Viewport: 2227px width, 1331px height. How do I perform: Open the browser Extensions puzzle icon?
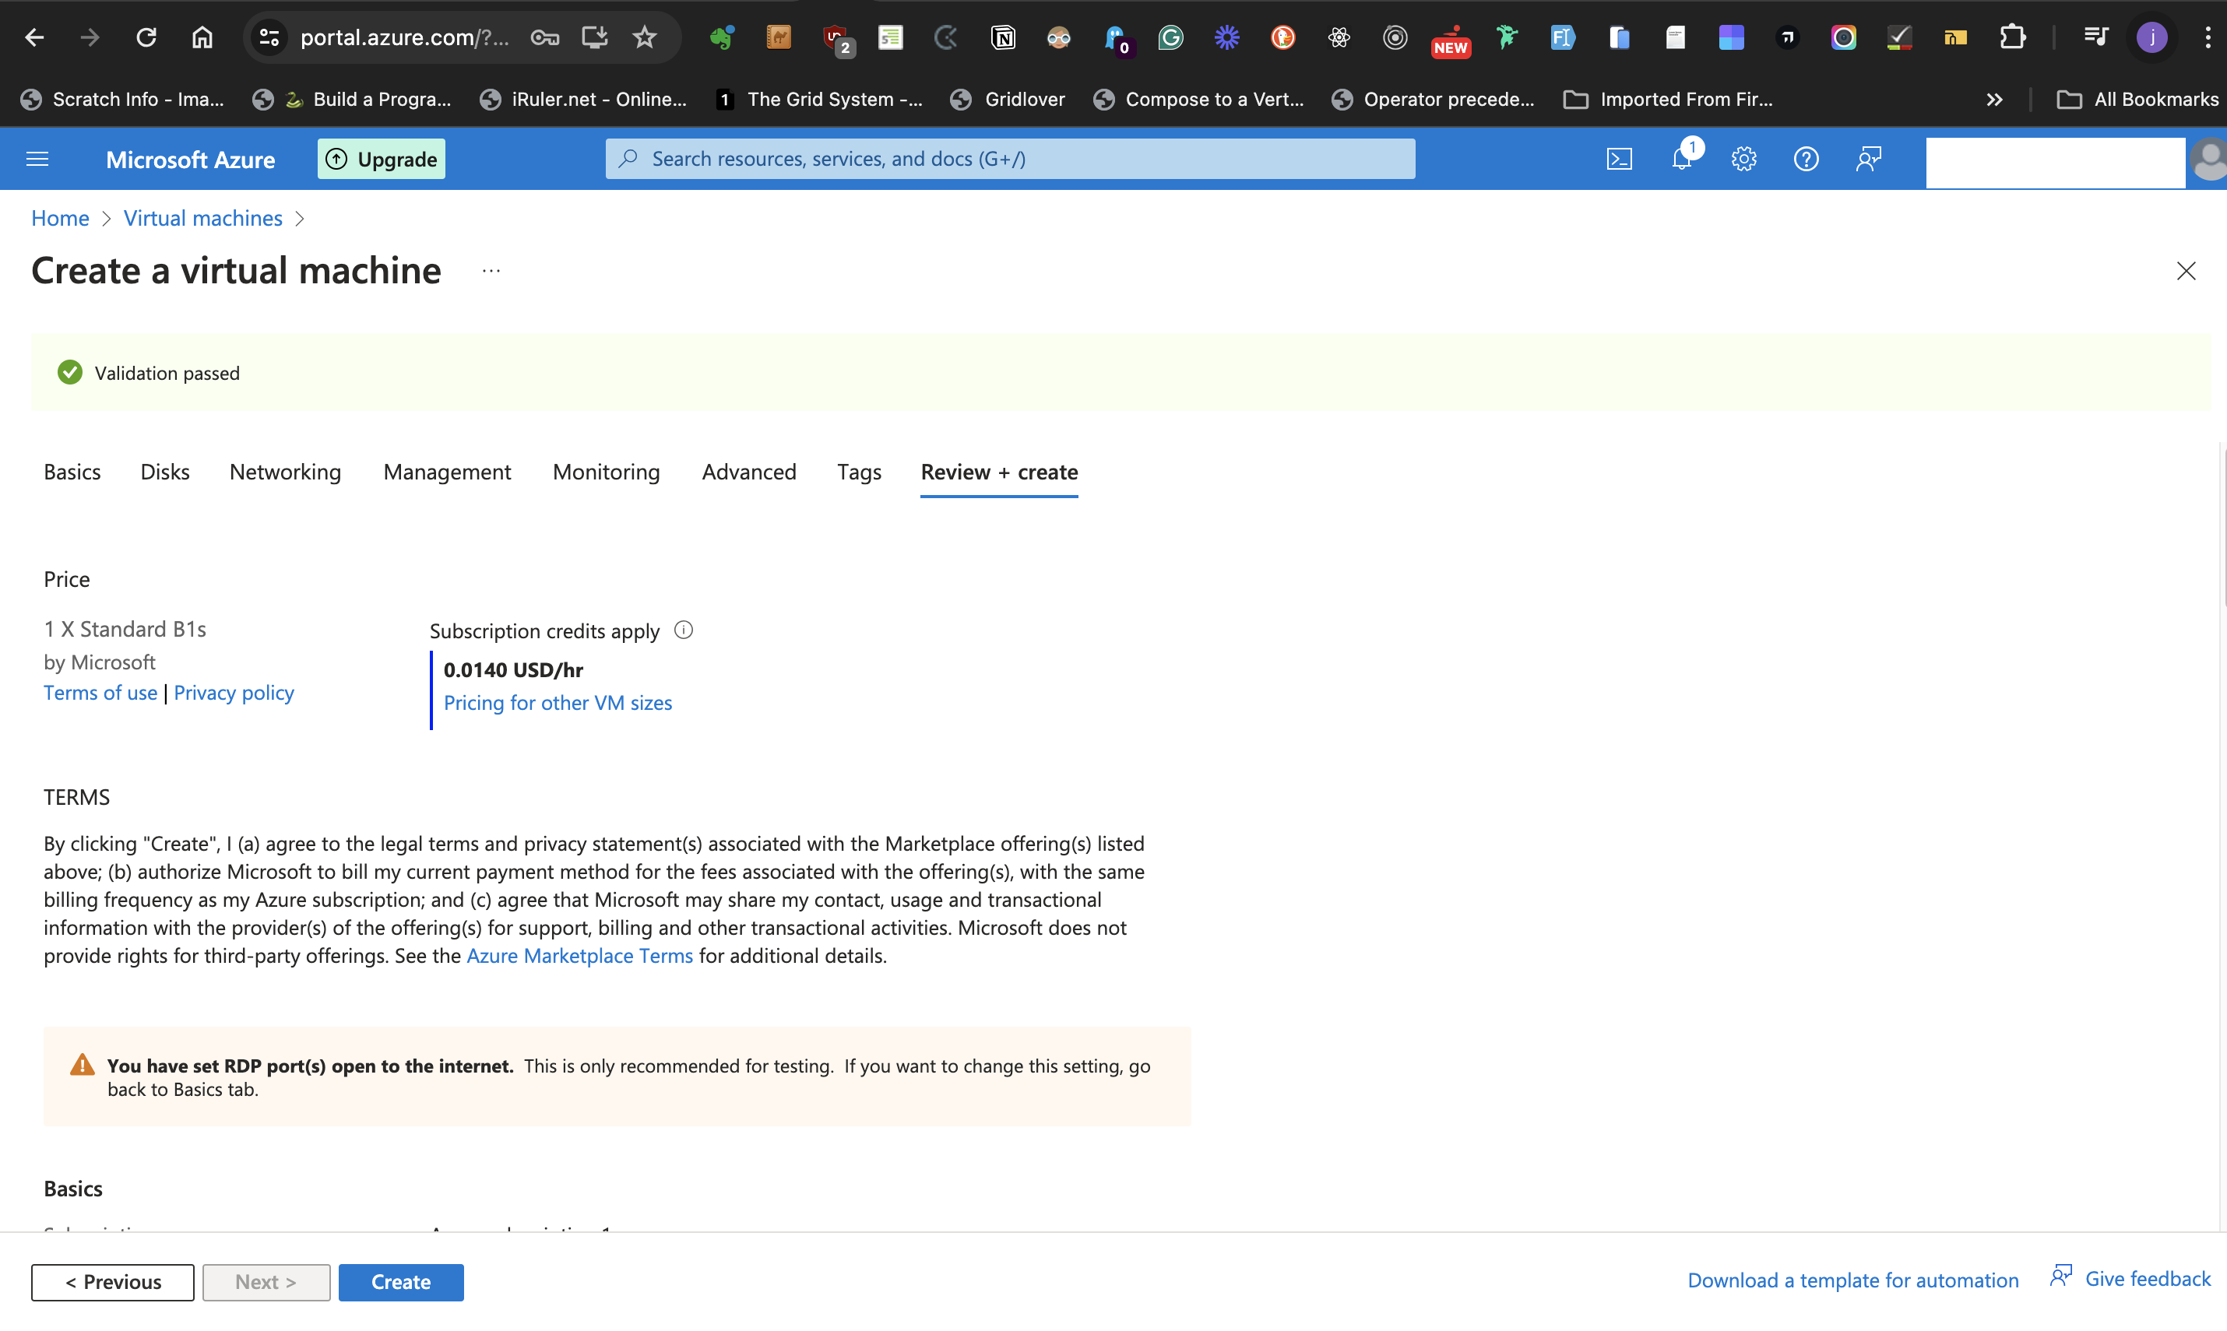(2013, 37)
